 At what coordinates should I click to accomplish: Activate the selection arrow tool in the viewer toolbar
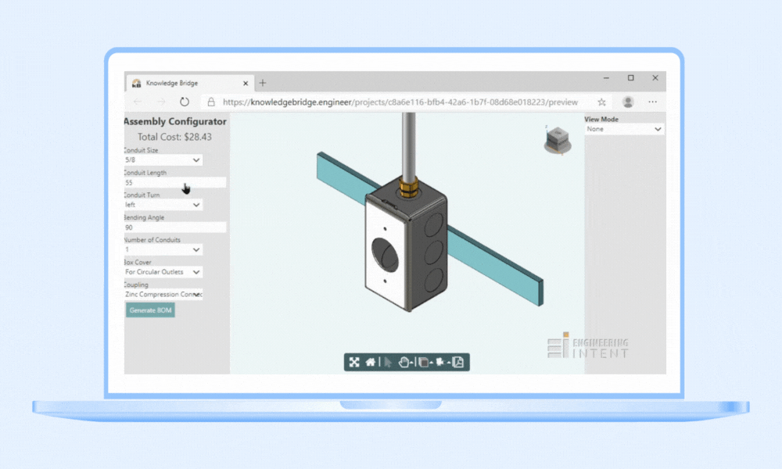[x=387, y=362]
